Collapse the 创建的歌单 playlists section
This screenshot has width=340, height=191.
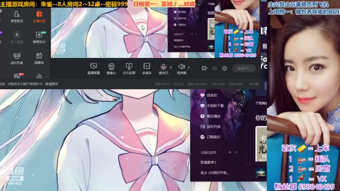coord(237,152)
